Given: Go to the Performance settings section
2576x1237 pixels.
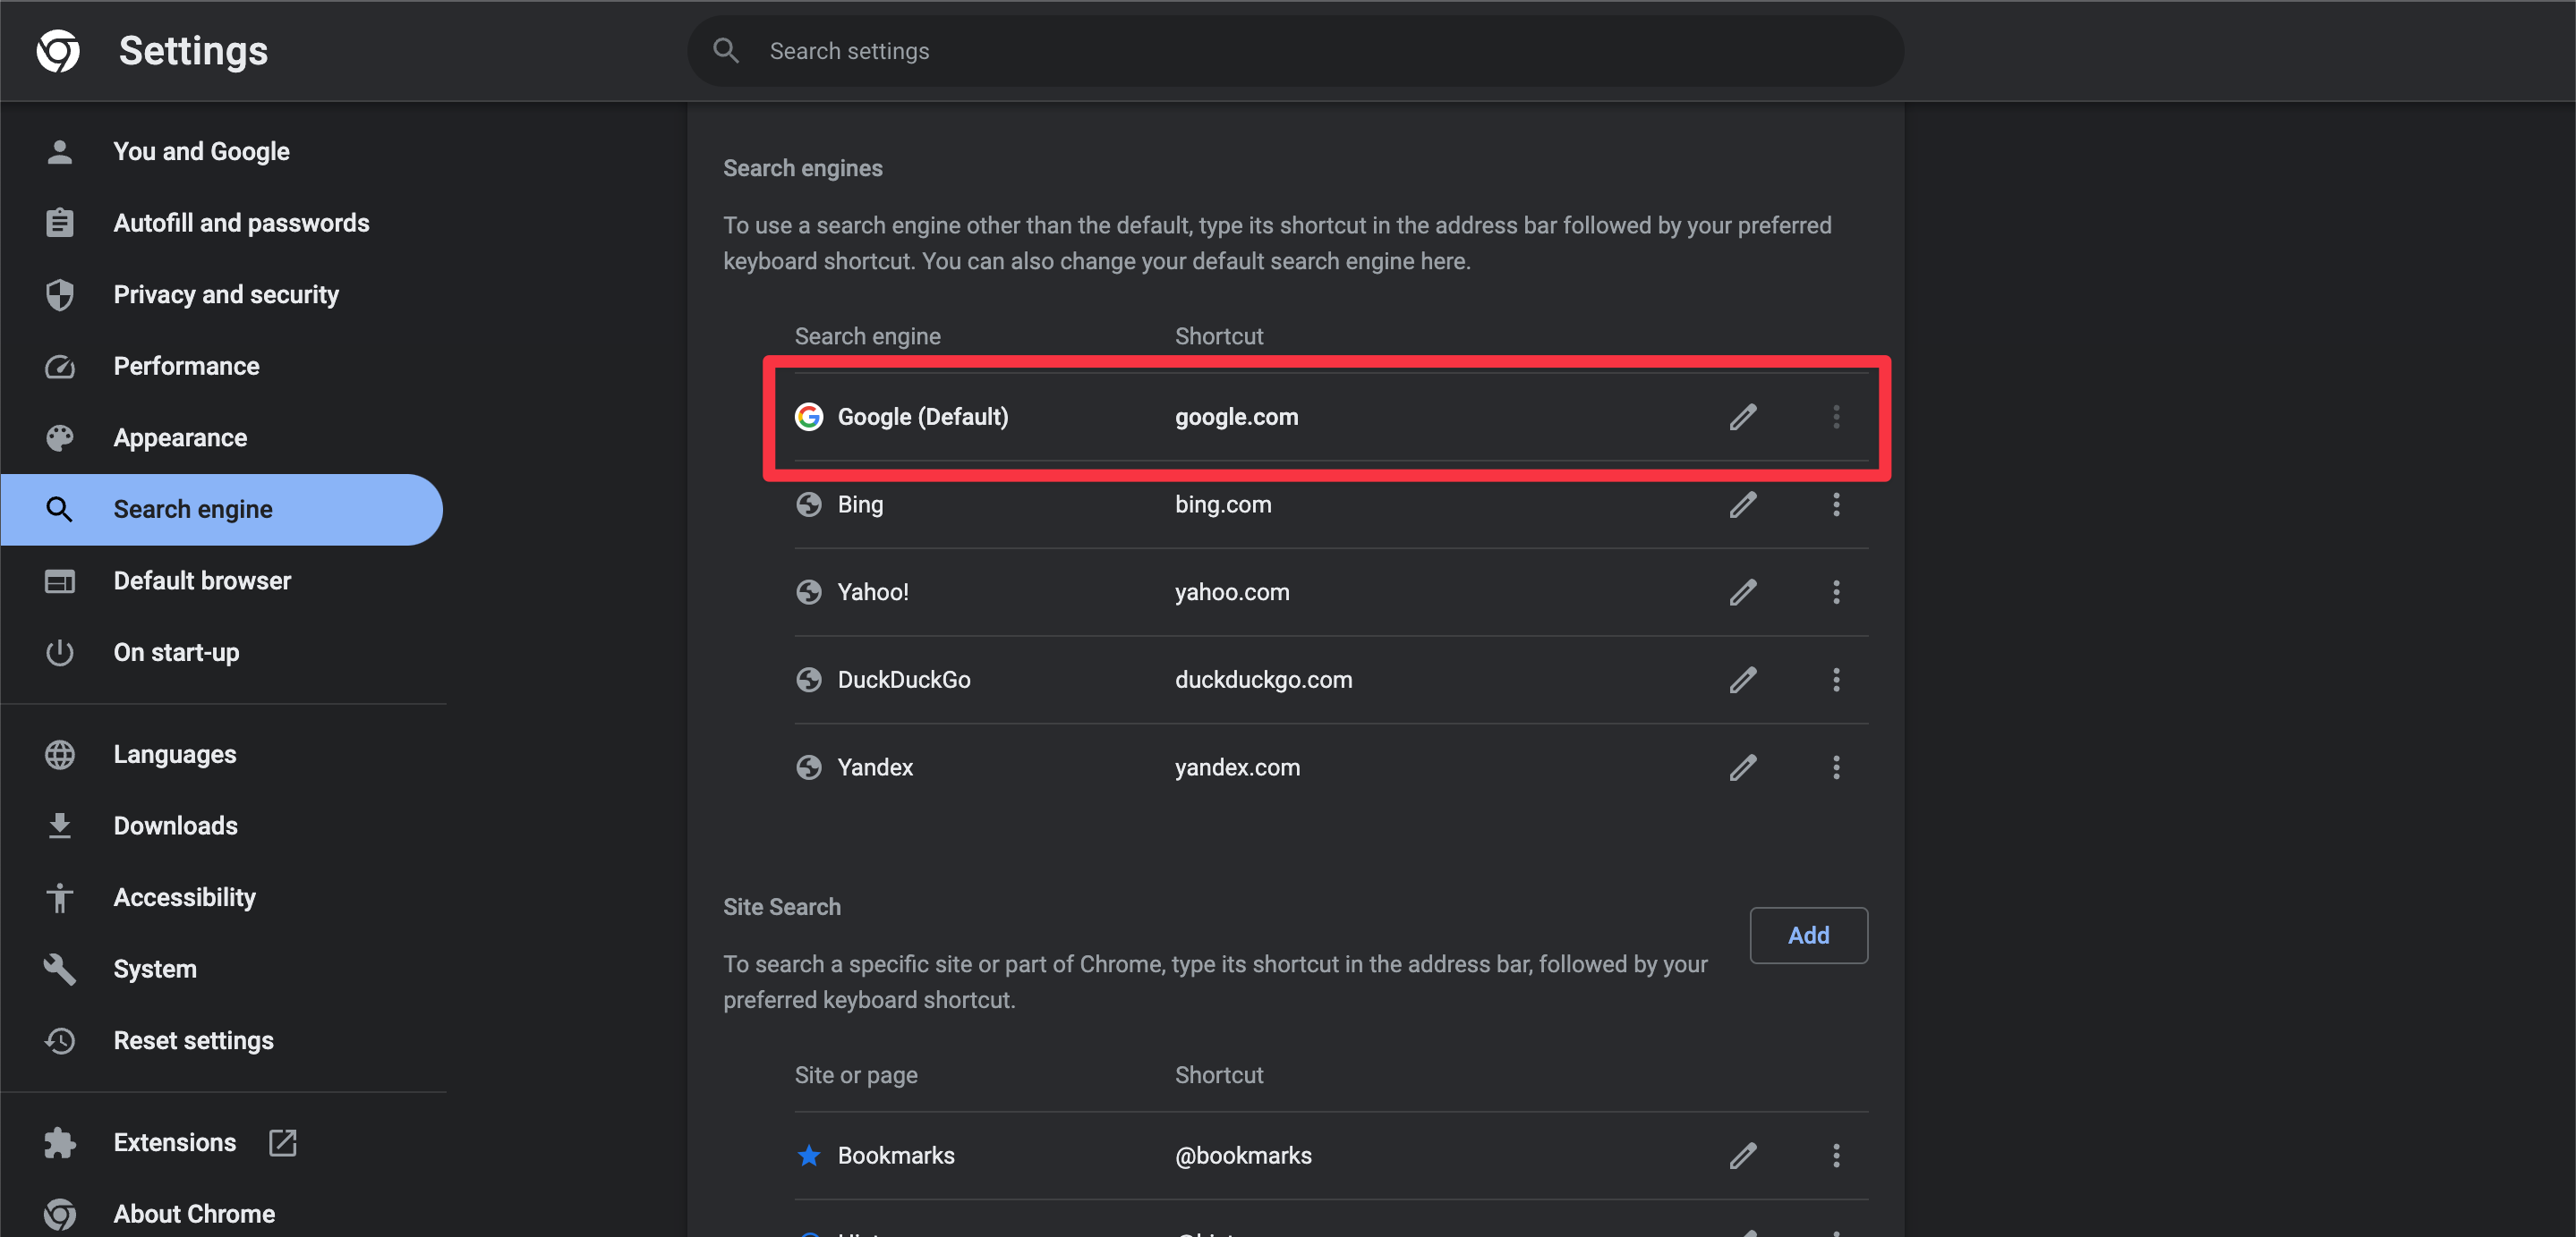Looking at the screenshot, I should click(x=187, y=366).
